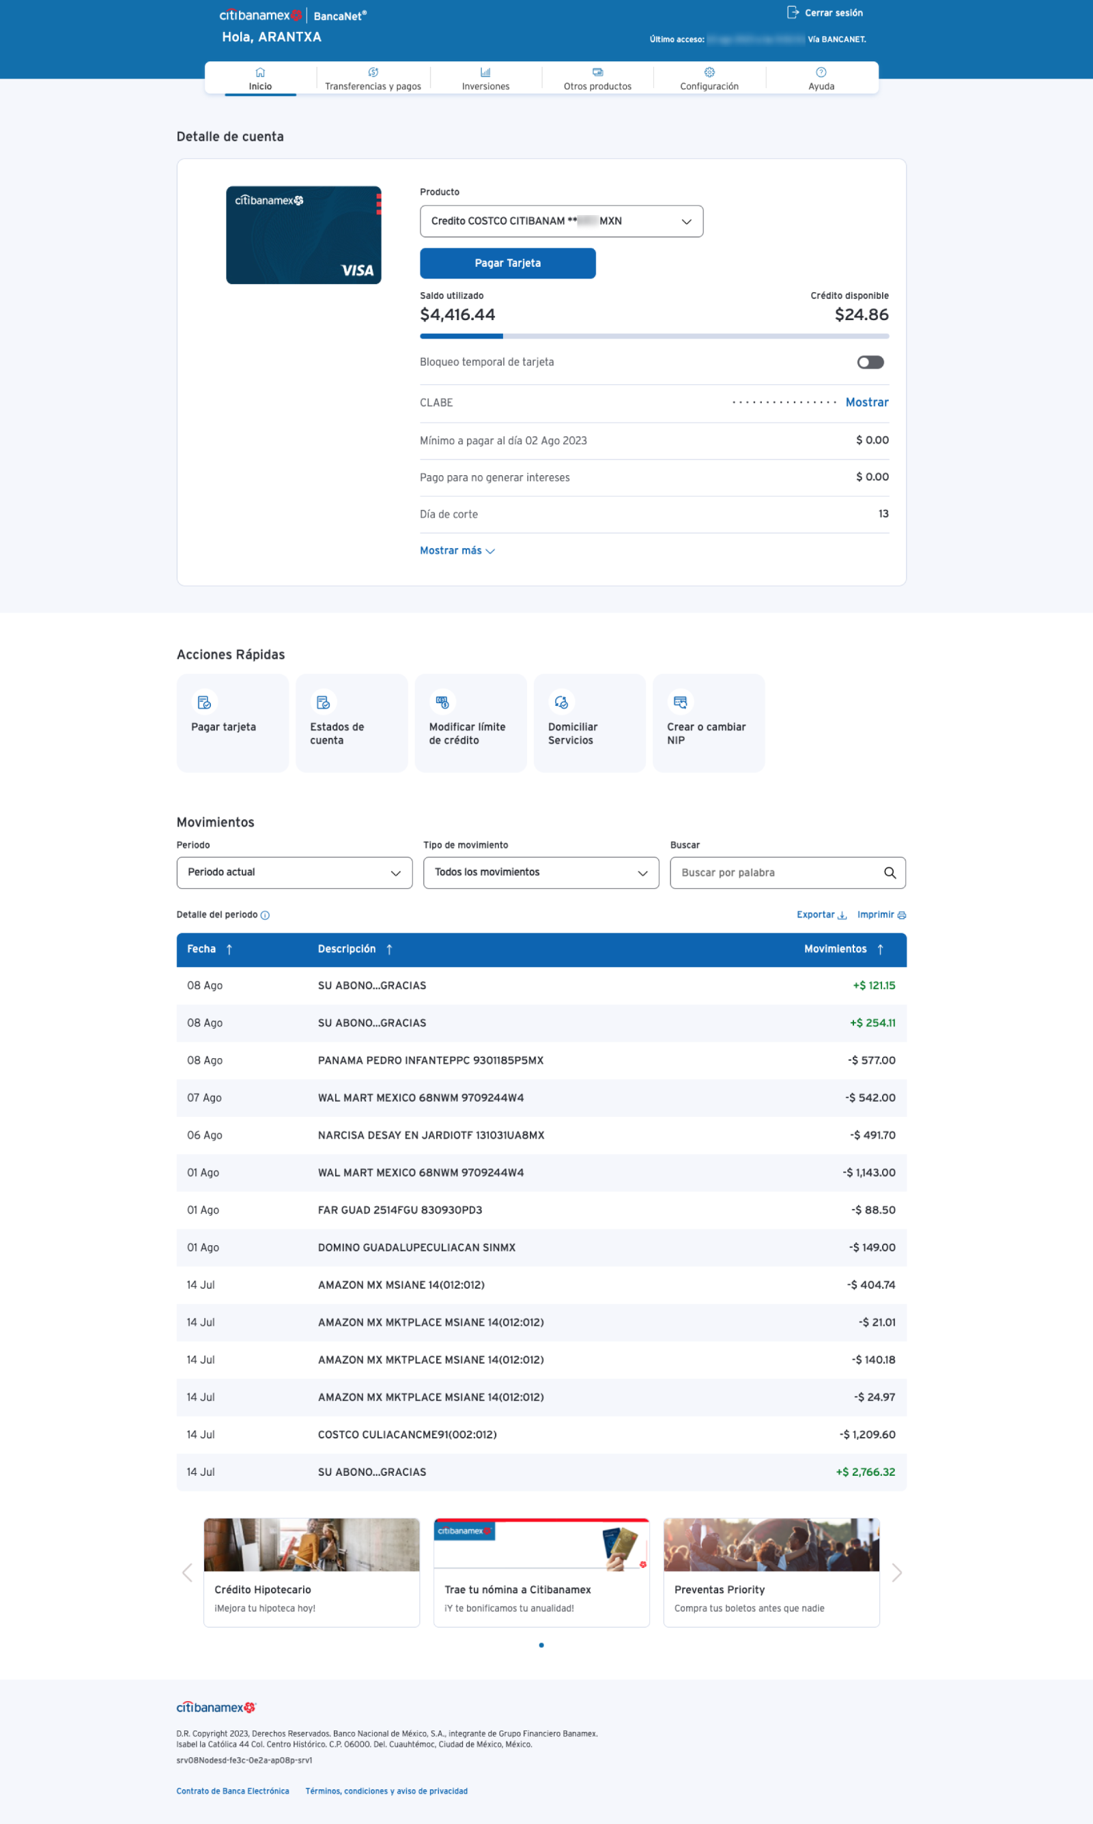Click the +$ 2,766.32 abono amount
The image size is (1093, 1824).
pyautogui.click(x=866, y=1472)
